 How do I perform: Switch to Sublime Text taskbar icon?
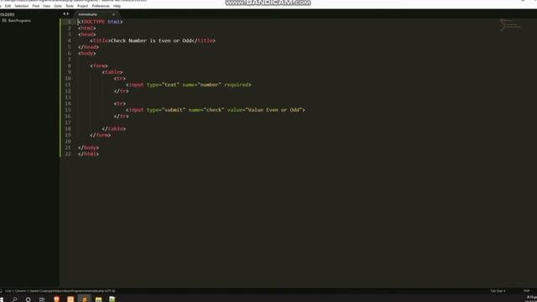(85, 299)
